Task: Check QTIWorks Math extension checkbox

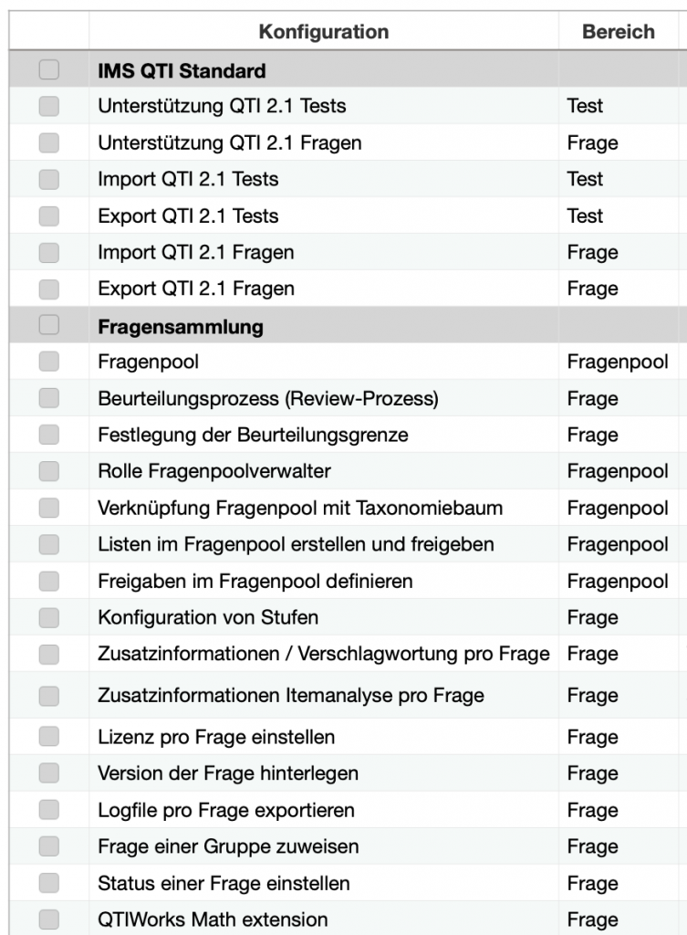Action: pyautogui.click(x=49, y=919)
